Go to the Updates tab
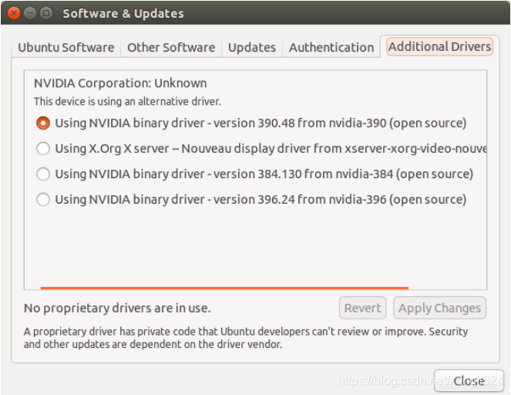511x395 pixels. pyautogui.click(x=252, y=47)
